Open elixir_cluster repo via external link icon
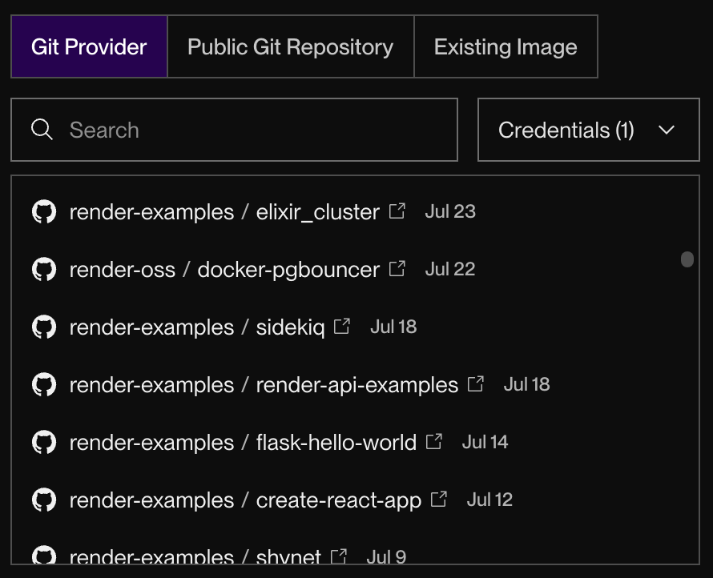Screen dimensions: 713x578 click(x=397, y=210)
